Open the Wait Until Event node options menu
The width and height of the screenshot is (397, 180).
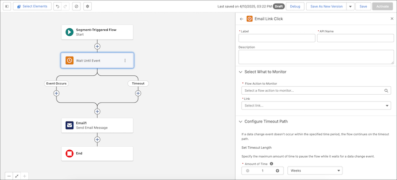[x=125, y=60]
